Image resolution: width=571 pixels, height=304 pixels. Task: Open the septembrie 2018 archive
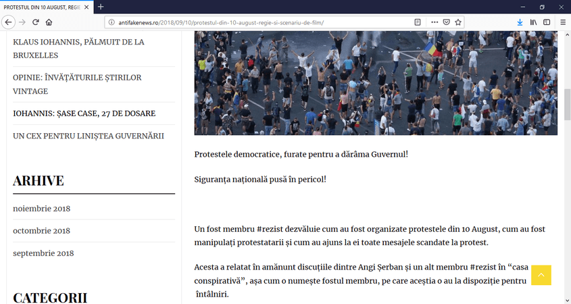tap(43, 253)
